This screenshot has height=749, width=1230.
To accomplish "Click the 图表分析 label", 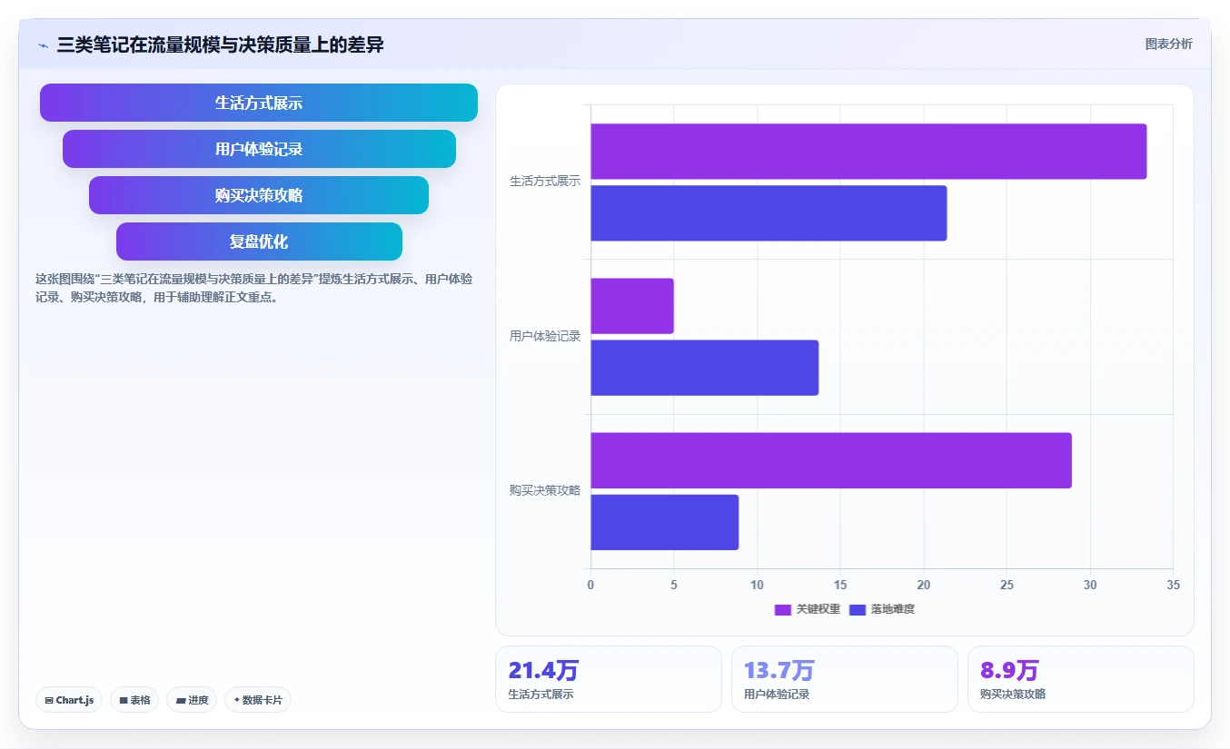I will click(1168, 44).
